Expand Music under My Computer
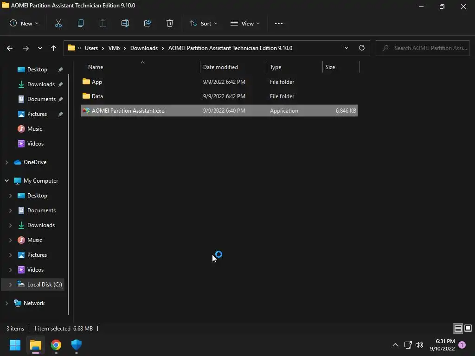 click(10, 240)
